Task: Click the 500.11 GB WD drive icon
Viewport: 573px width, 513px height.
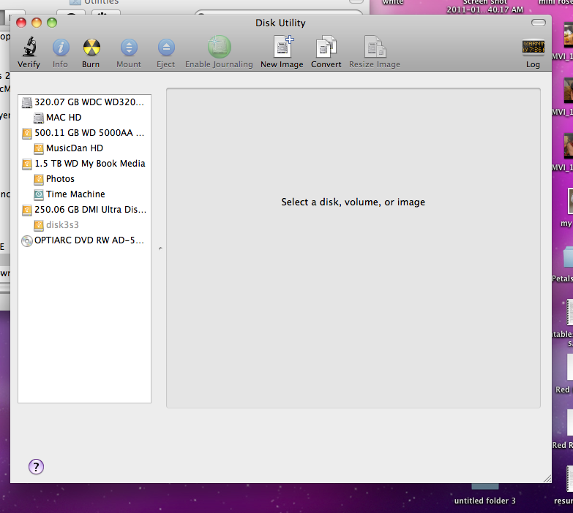Action: click(x=27, y=133)
